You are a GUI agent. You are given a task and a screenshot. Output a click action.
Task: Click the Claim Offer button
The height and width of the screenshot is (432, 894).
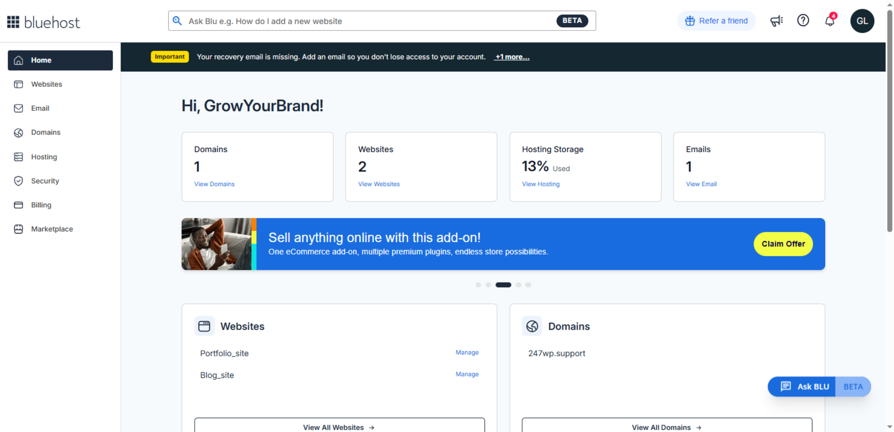(x=783, y=244)
